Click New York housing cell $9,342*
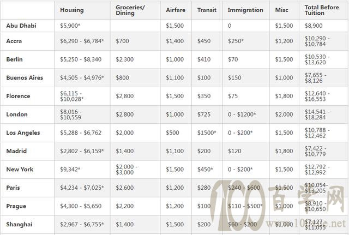 coord(70,170)
